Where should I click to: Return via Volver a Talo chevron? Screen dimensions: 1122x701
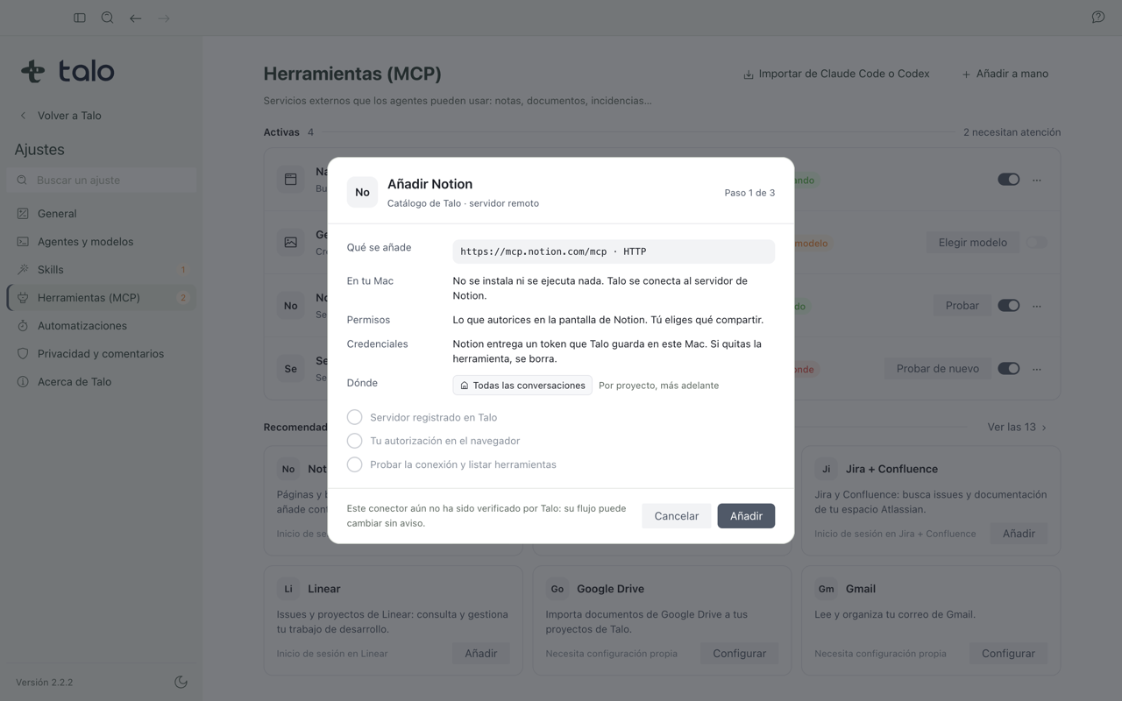pyautogui.click(x=23, y=116)
